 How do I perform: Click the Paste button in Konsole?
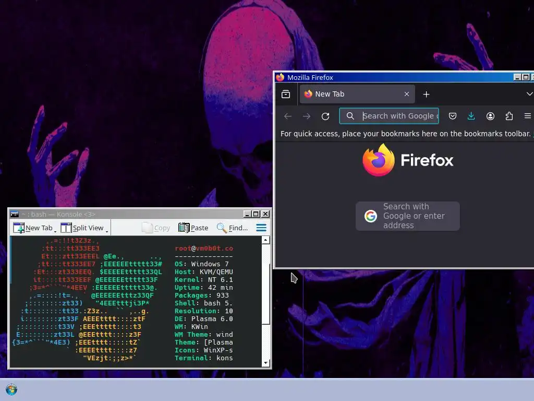(193, 228)
